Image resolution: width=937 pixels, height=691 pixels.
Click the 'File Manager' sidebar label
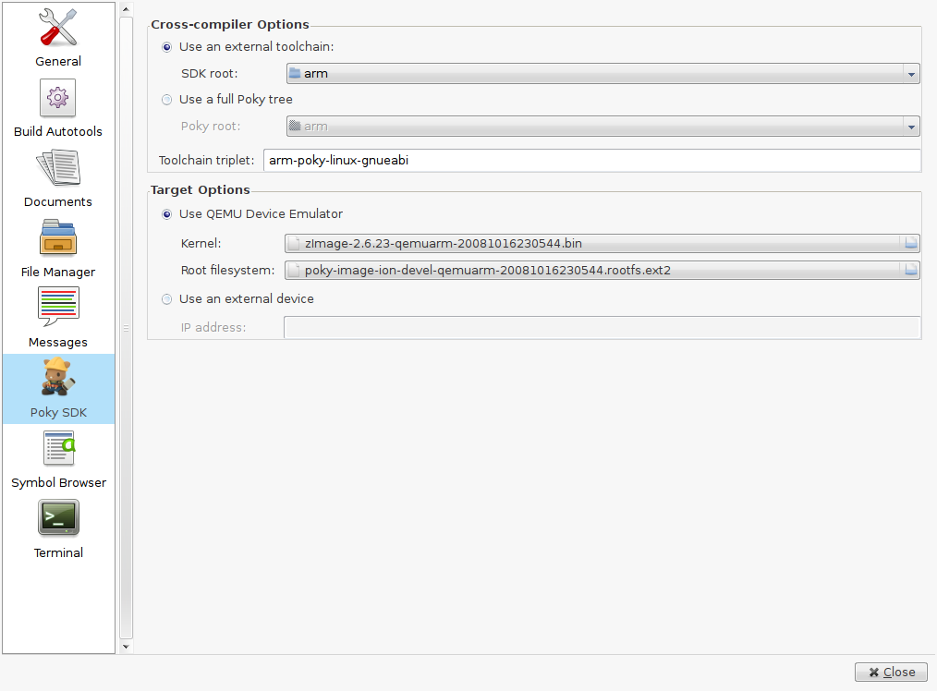coord(58,272)
